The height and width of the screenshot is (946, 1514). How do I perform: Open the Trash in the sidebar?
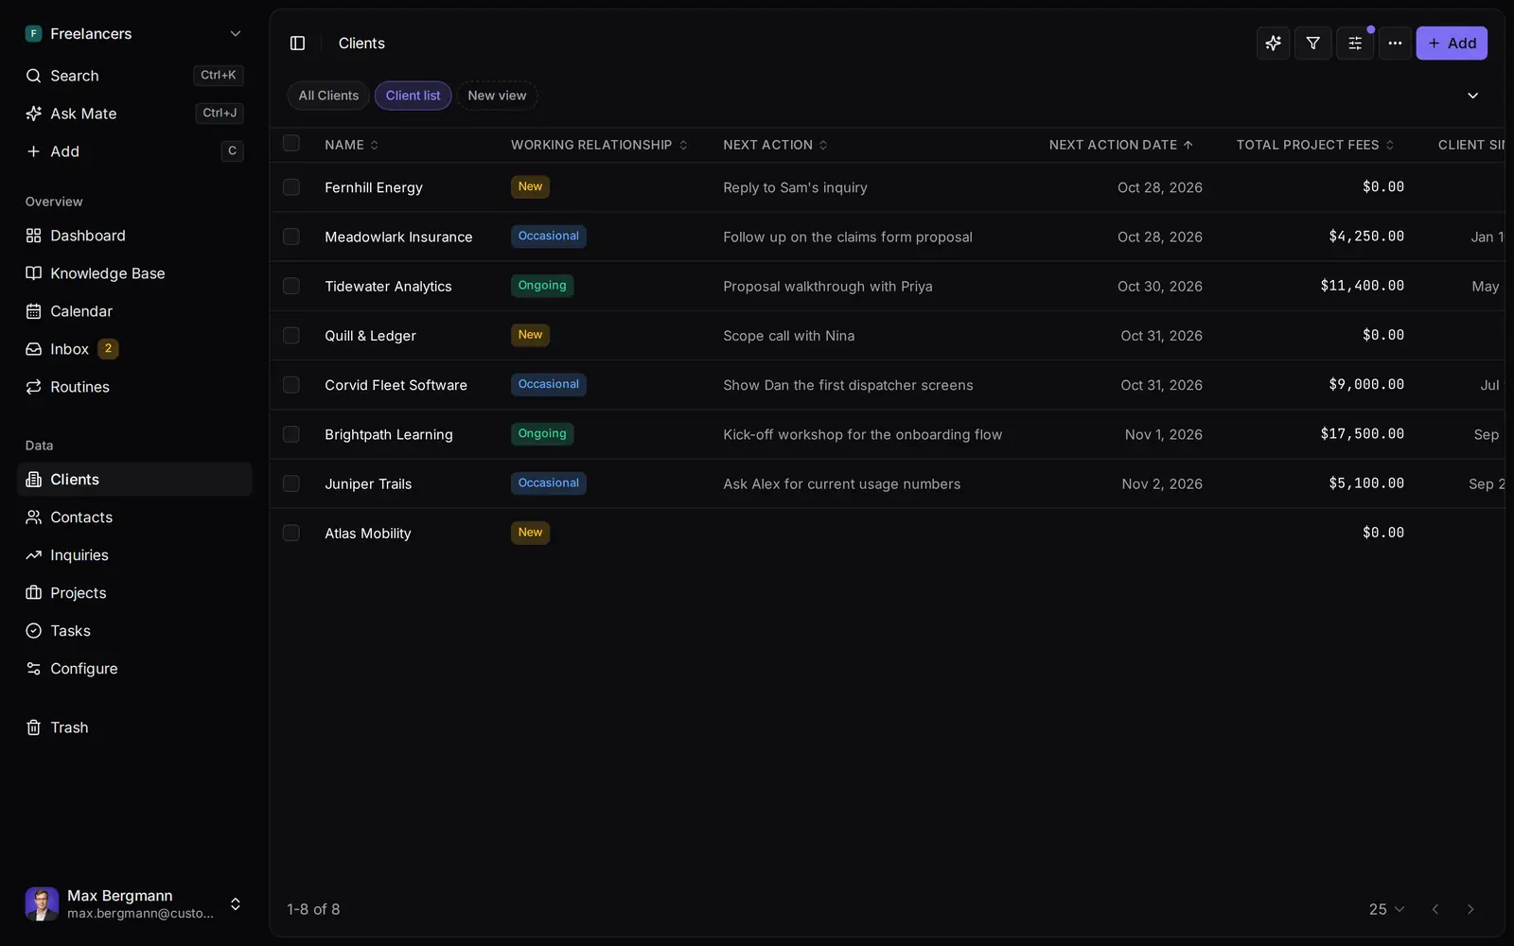(x=134, y=727)
